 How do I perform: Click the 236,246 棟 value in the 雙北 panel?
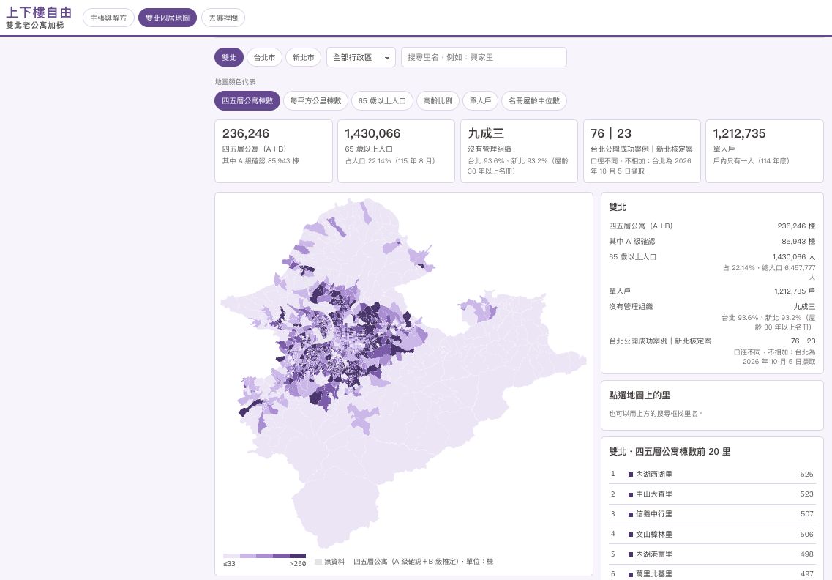coord(796,226)
